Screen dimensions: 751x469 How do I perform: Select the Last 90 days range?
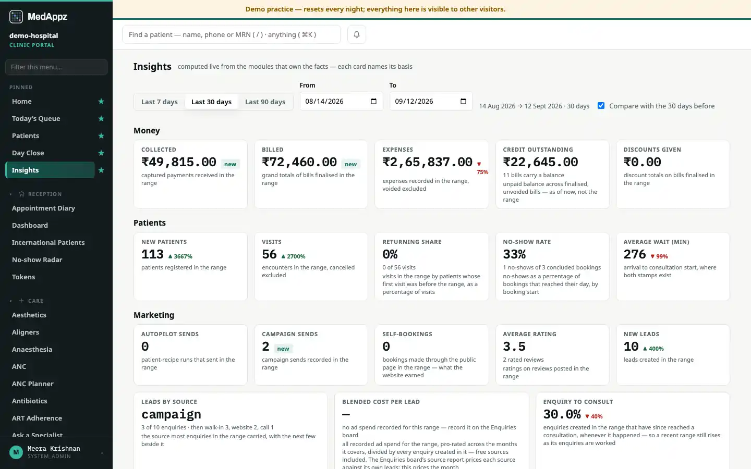point(265,102)
